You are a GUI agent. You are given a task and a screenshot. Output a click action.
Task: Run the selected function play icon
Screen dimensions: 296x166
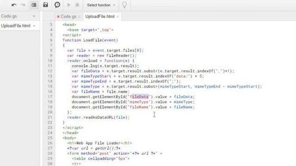coord(69,5)
